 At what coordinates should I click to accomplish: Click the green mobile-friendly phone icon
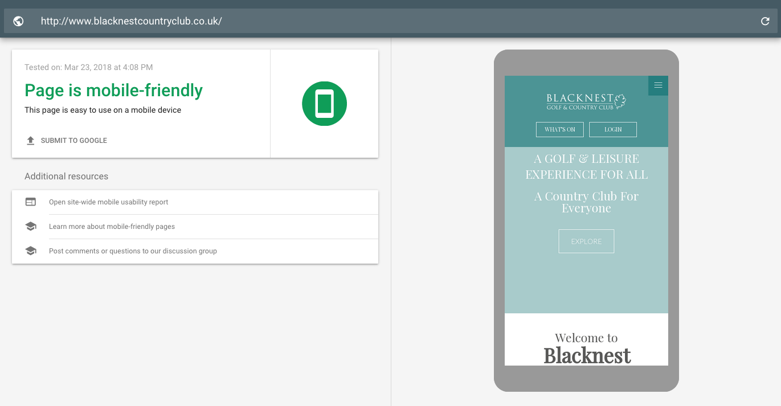coord(324,104)
